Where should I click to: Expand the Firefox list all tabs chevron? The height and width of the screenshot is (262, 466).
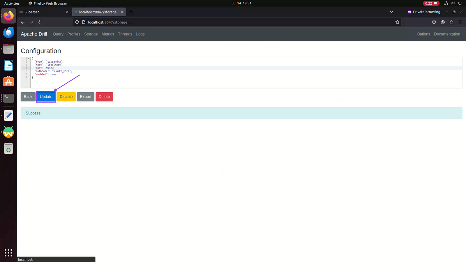tap(391, 12)
